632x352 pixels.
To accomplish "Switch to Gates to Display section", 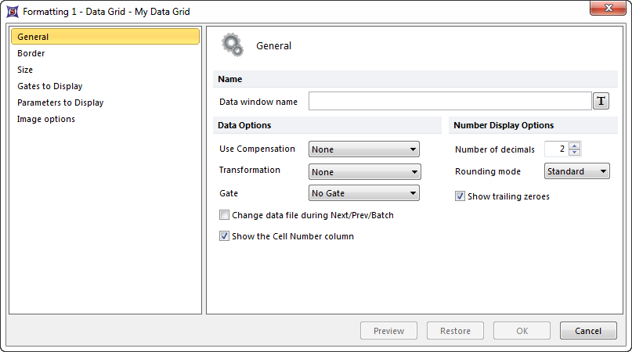I will [x=50, y=86].
